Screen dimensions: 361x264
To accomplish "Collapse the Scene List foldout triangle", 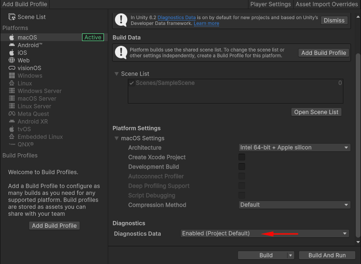I will [116, 74].
